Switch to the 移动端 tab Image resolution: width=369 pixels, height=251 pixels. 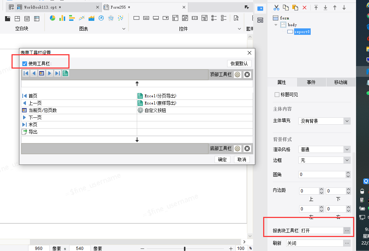coord(341,82)
